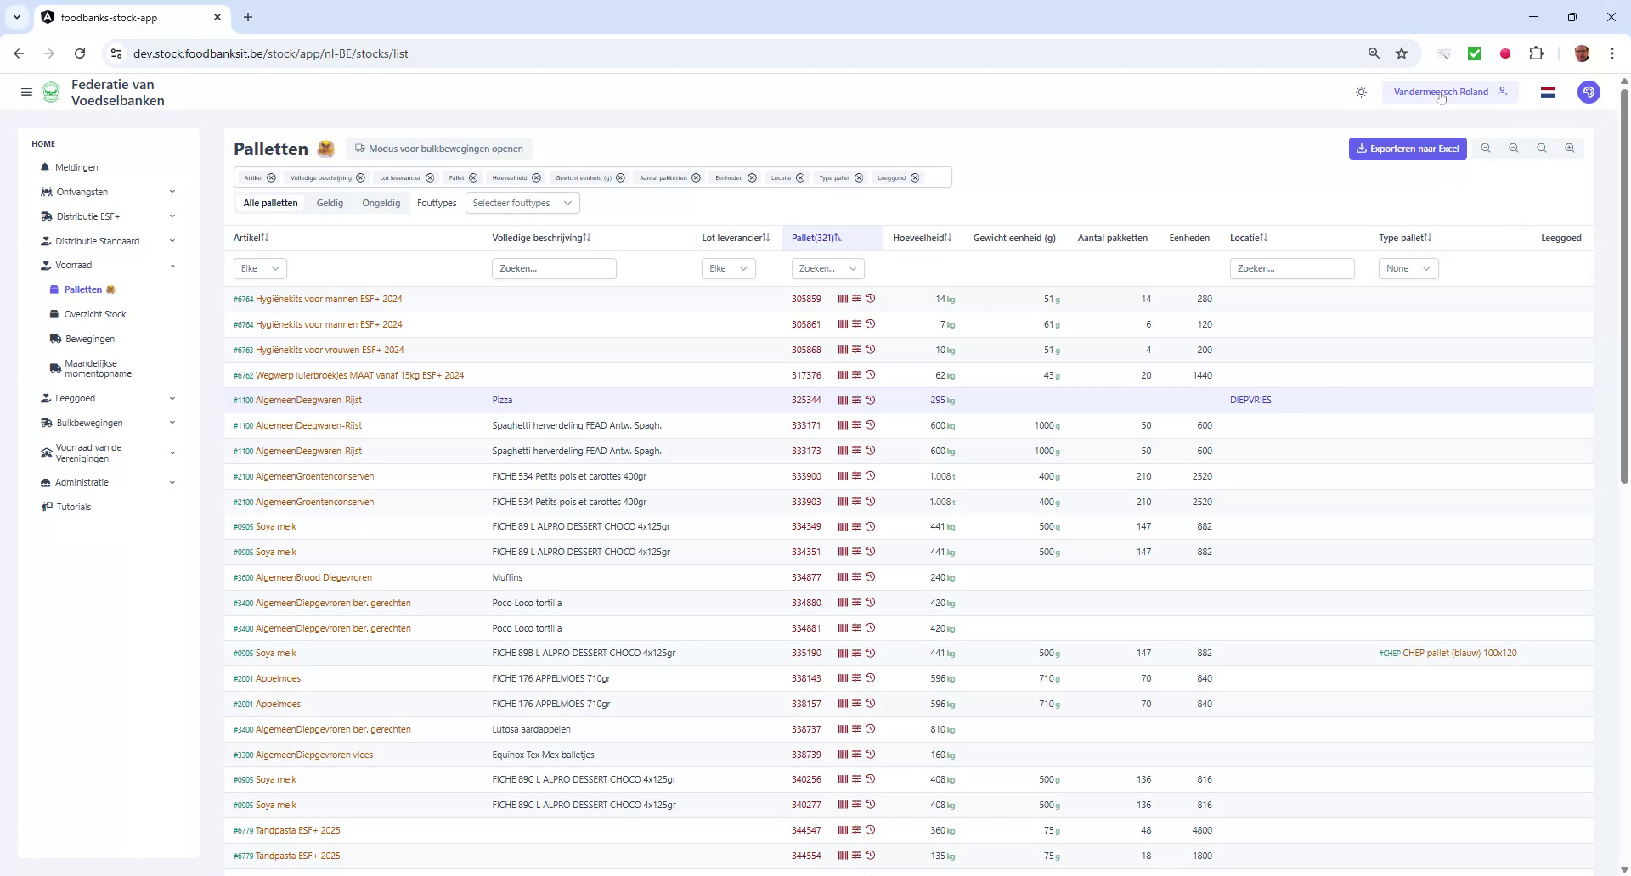Viewport: 1631px width, 876px height.
Task: Open Modus voor bulkbewegingen openen
Action: [439, 149]
